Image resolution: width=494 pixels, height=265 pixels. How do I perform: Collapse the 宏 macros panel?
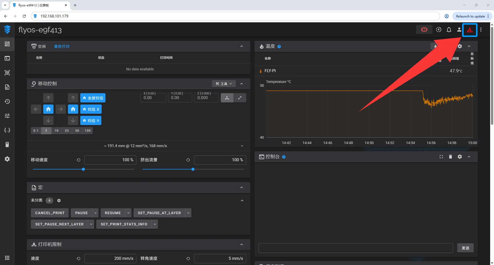[242, 187]
